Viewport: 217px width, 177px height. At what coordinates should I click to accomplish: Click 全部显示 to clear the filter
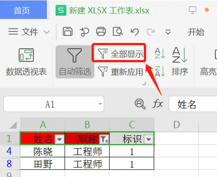(x=120, y=54)
